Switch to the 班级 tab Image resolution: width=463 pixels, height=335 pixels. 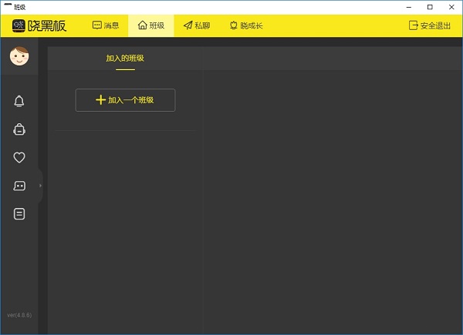[151, 25]
